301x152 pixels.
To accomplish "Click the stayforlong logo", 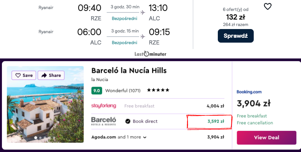I will tap(104, 106).
